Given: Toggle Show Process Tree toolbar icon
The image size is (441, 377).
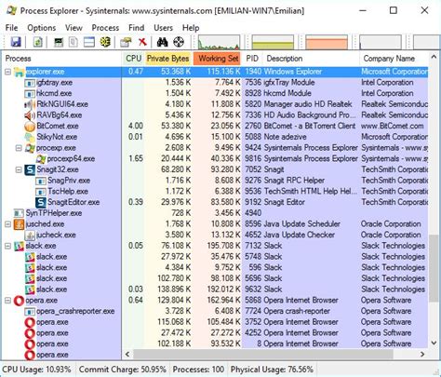Looking at the screenshot, I should (73, 42).
